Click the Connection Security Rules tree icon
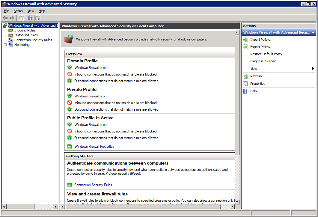The image size is (318, 217). (11, 40)
